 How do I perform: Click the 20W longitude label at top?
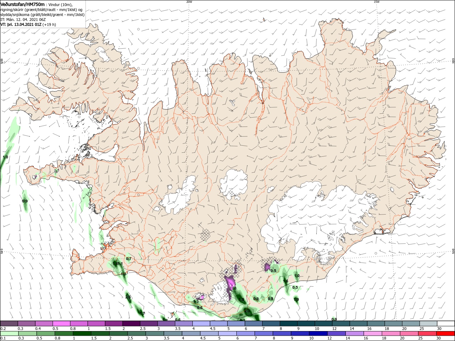[x=189, y=2]
